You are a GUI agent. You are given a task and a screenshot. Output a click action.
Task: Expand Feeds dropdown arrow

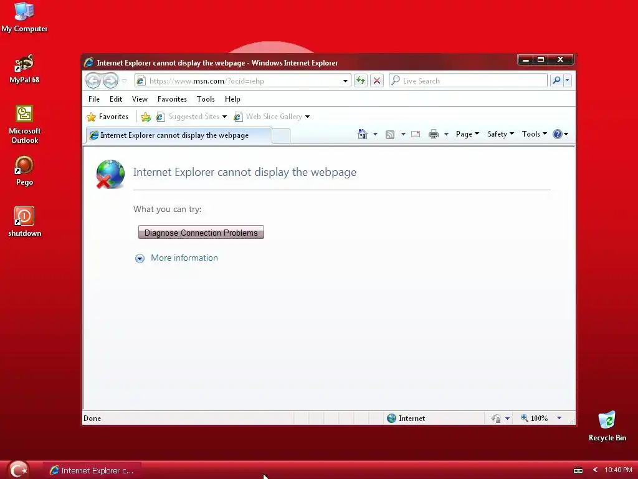(403, 134)
